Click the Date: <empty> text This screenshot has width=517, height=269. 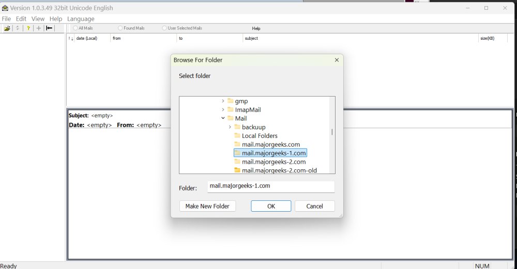[90, 125]
